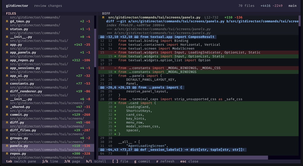Click the 'J/K page' footer hint
The height and width of the screenshot is (166, 303).
click(x=72, y=161)
